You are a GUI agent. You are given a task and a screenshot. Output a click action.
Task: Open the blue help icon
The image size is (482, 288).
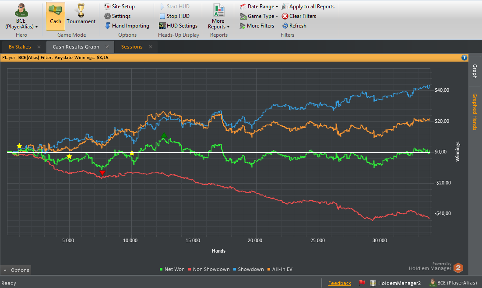[464, 57]
